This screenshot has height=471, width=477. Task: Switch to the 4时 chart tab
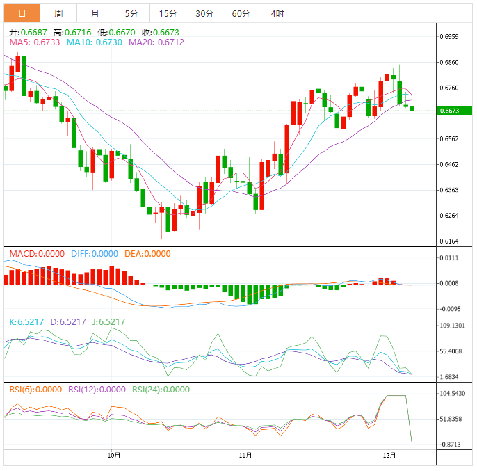click(277, 13)
